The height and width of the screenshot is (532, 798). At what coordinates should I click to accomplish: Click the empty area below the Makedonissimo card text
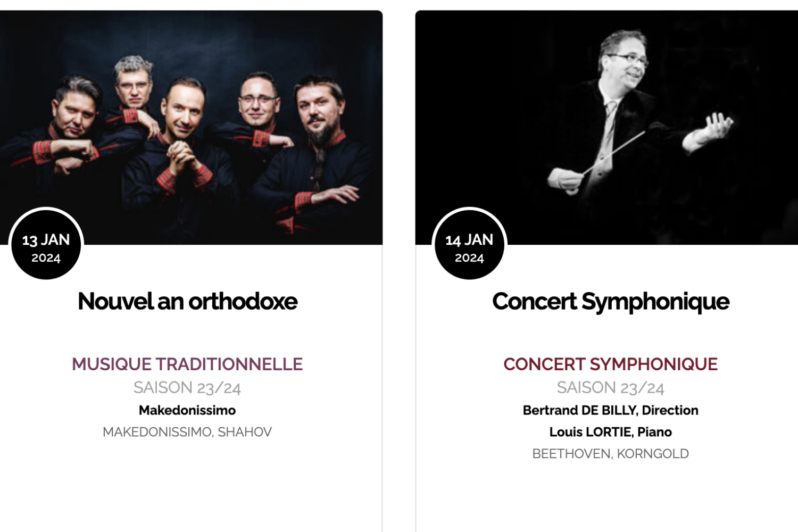187,489
